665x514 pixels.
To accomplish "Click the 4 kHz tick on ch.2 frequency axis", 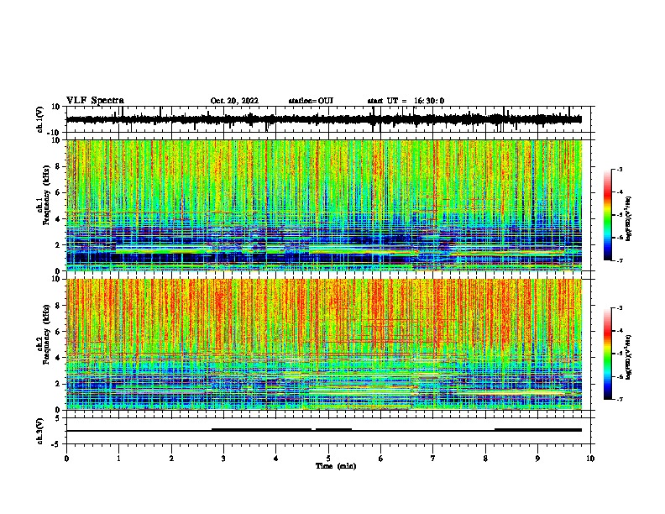I will pyautogui.click(x=59, y=358).
